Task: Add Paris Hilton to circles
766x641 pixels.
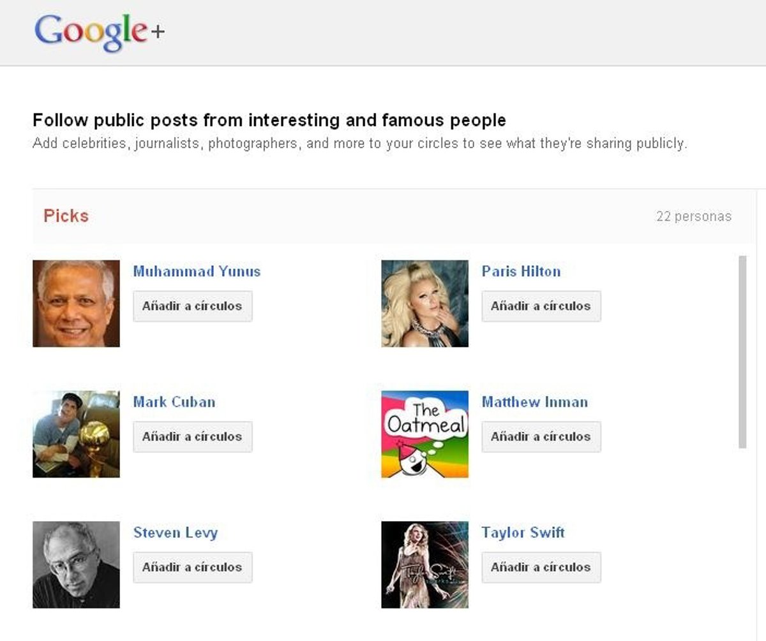Action: [541, 306]
